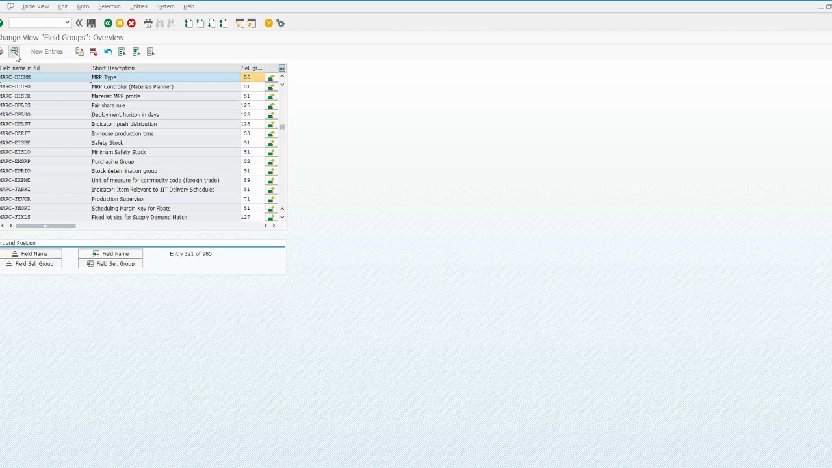Image resolution: width=832 pixels, height=468 pixels.
Task: Open the System menu
Action: [165, 6]
